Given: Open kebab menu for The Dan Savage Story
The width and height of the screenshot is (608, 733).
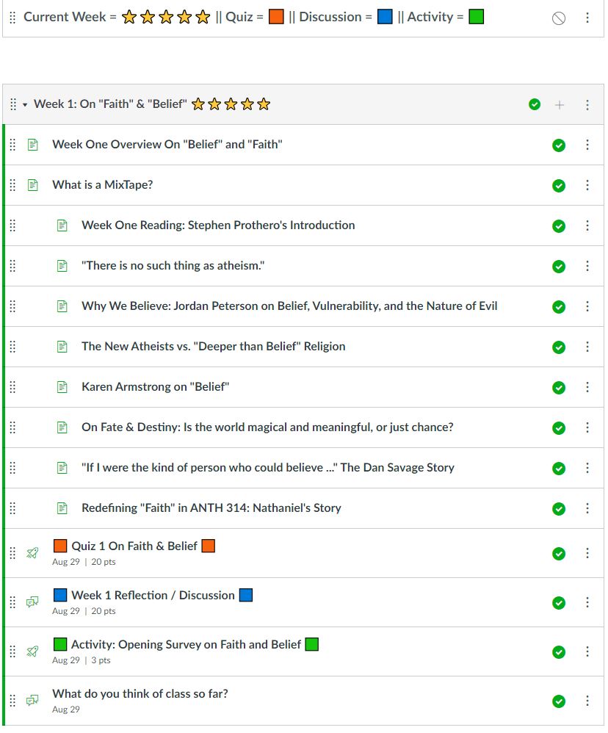Looking at the screenshot, I should 587,468.
